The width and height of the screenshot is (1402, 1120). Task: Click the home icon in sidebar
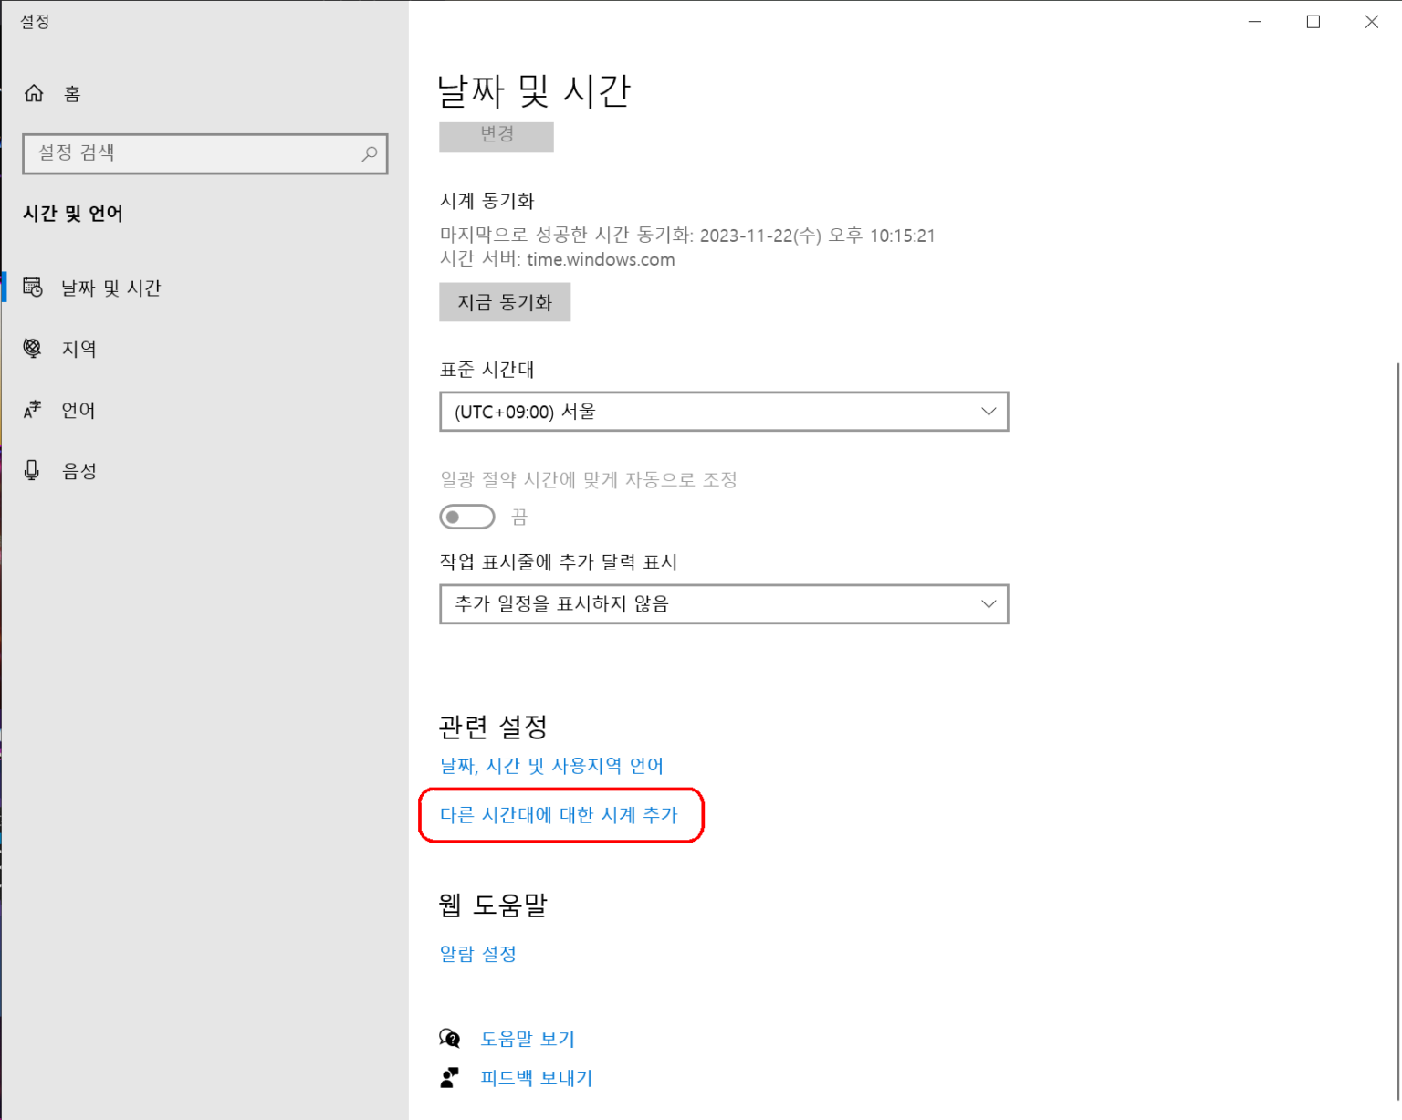coord(34,93)
